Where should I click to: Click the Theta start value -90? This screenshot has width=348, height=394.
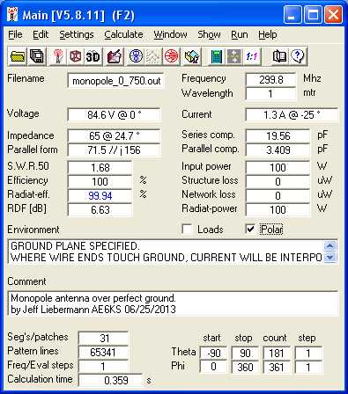pyautogui.click(x=213, y=353)
